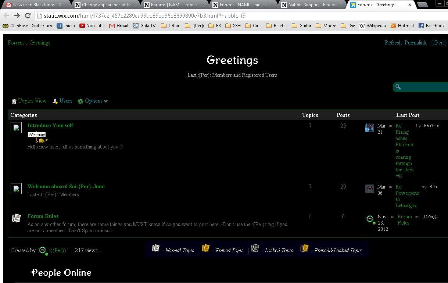This screenshot has width=448, height=283.
Task: Click the Forum Rules topic icon
Action: pos(16,218)
